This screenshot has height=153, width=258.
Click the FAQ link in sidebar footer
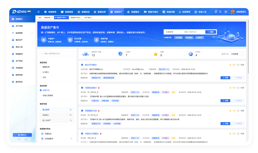[19, 139]
